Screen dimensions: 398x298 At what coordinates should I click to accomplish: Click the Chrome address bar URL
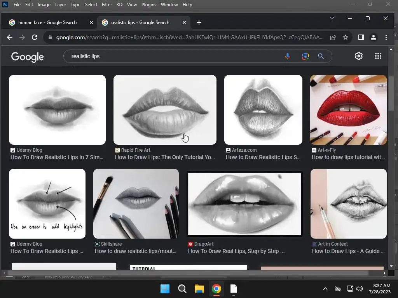[190, 37]
